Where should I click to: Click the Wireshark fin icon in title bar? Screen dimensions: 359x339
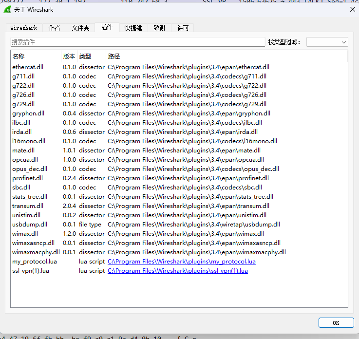[7, 10]
